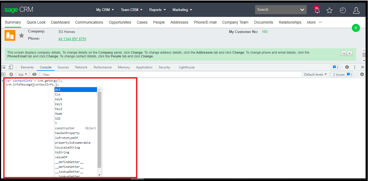The height and width of the screenshot is (181, 368).
Task: Click the orange company building icon
Action: click(x=10, y=35)
